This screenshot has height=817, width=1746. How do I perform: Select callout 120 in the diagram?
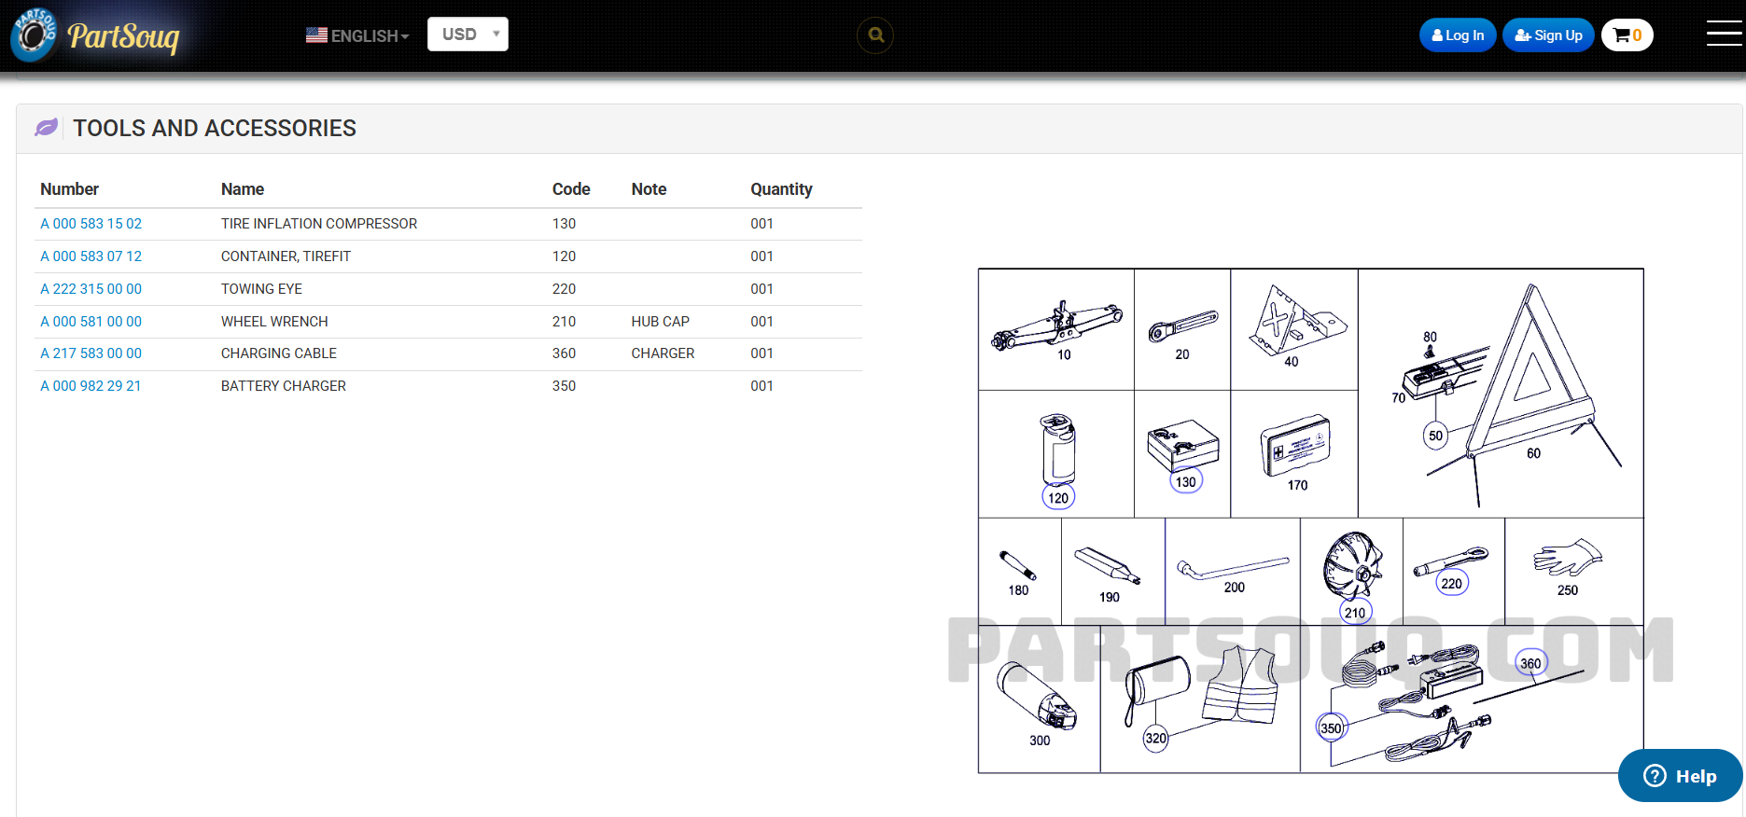1058,498
